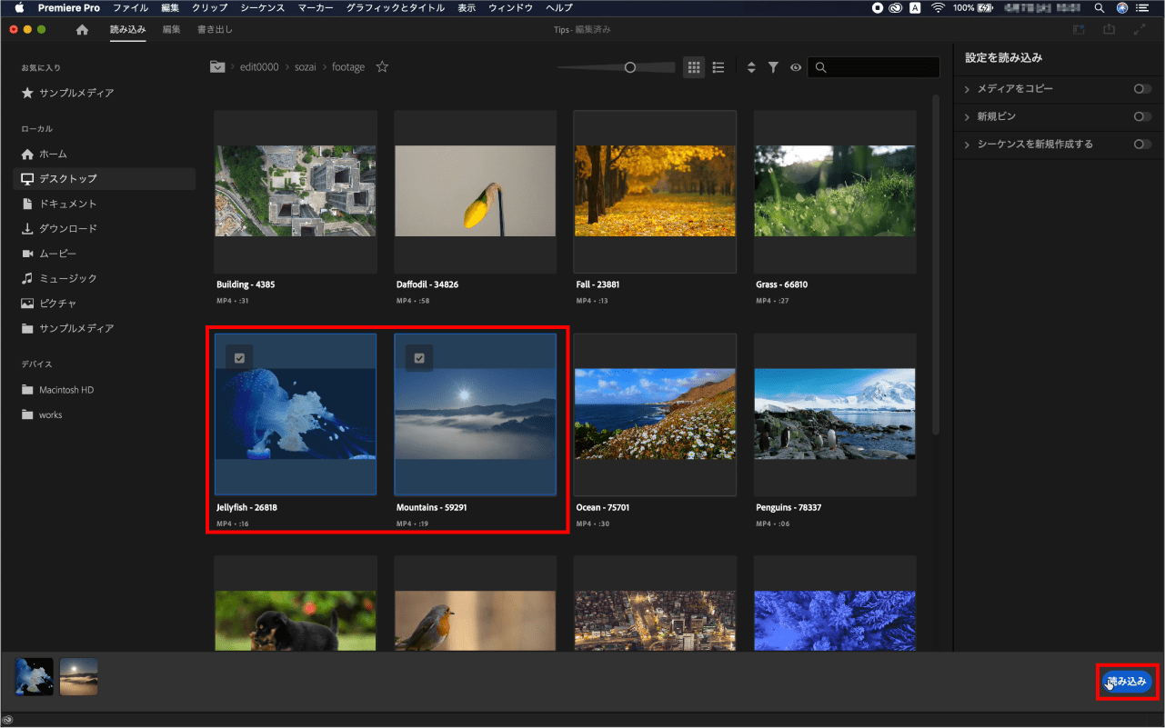Open ウィンドウ menu

point(510,7)
